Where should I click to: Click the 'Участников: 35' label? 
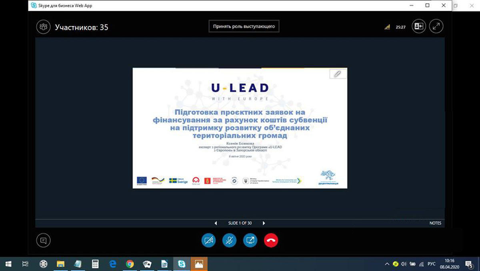pyautogui.click(x=82, y=27)
